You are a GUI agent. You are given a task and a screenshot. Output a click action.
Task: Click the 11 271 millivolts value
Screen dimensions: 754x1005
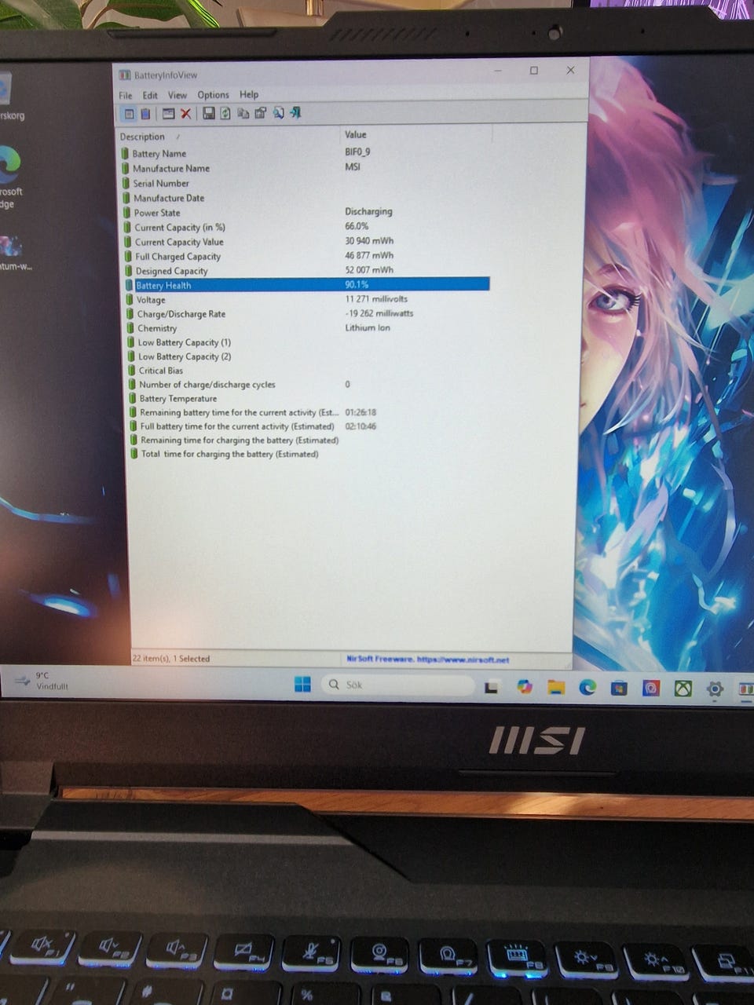[376, 298]
